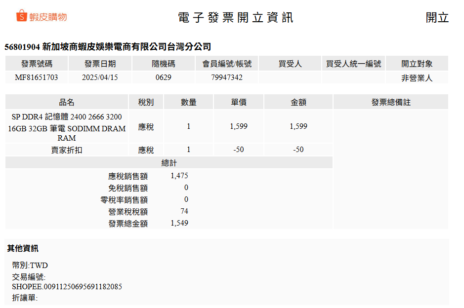The height and width of the screenshot is (308, 464).
Task: Select the invoice number MF81651703
Action: 37,77
